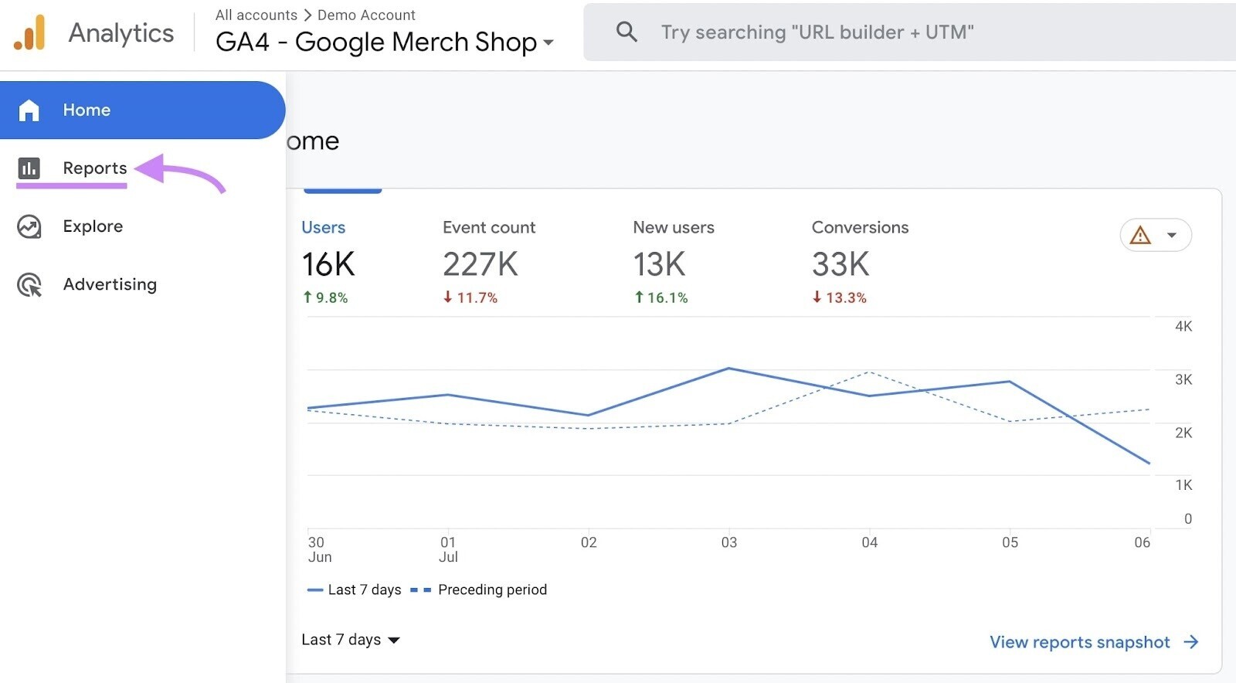Click the Home house icon

click(29, 110)
